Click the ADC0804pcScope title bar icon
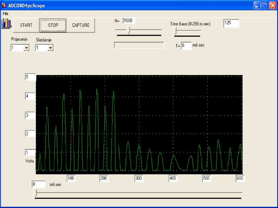This screenshot has width=278, height=208. 4,5
